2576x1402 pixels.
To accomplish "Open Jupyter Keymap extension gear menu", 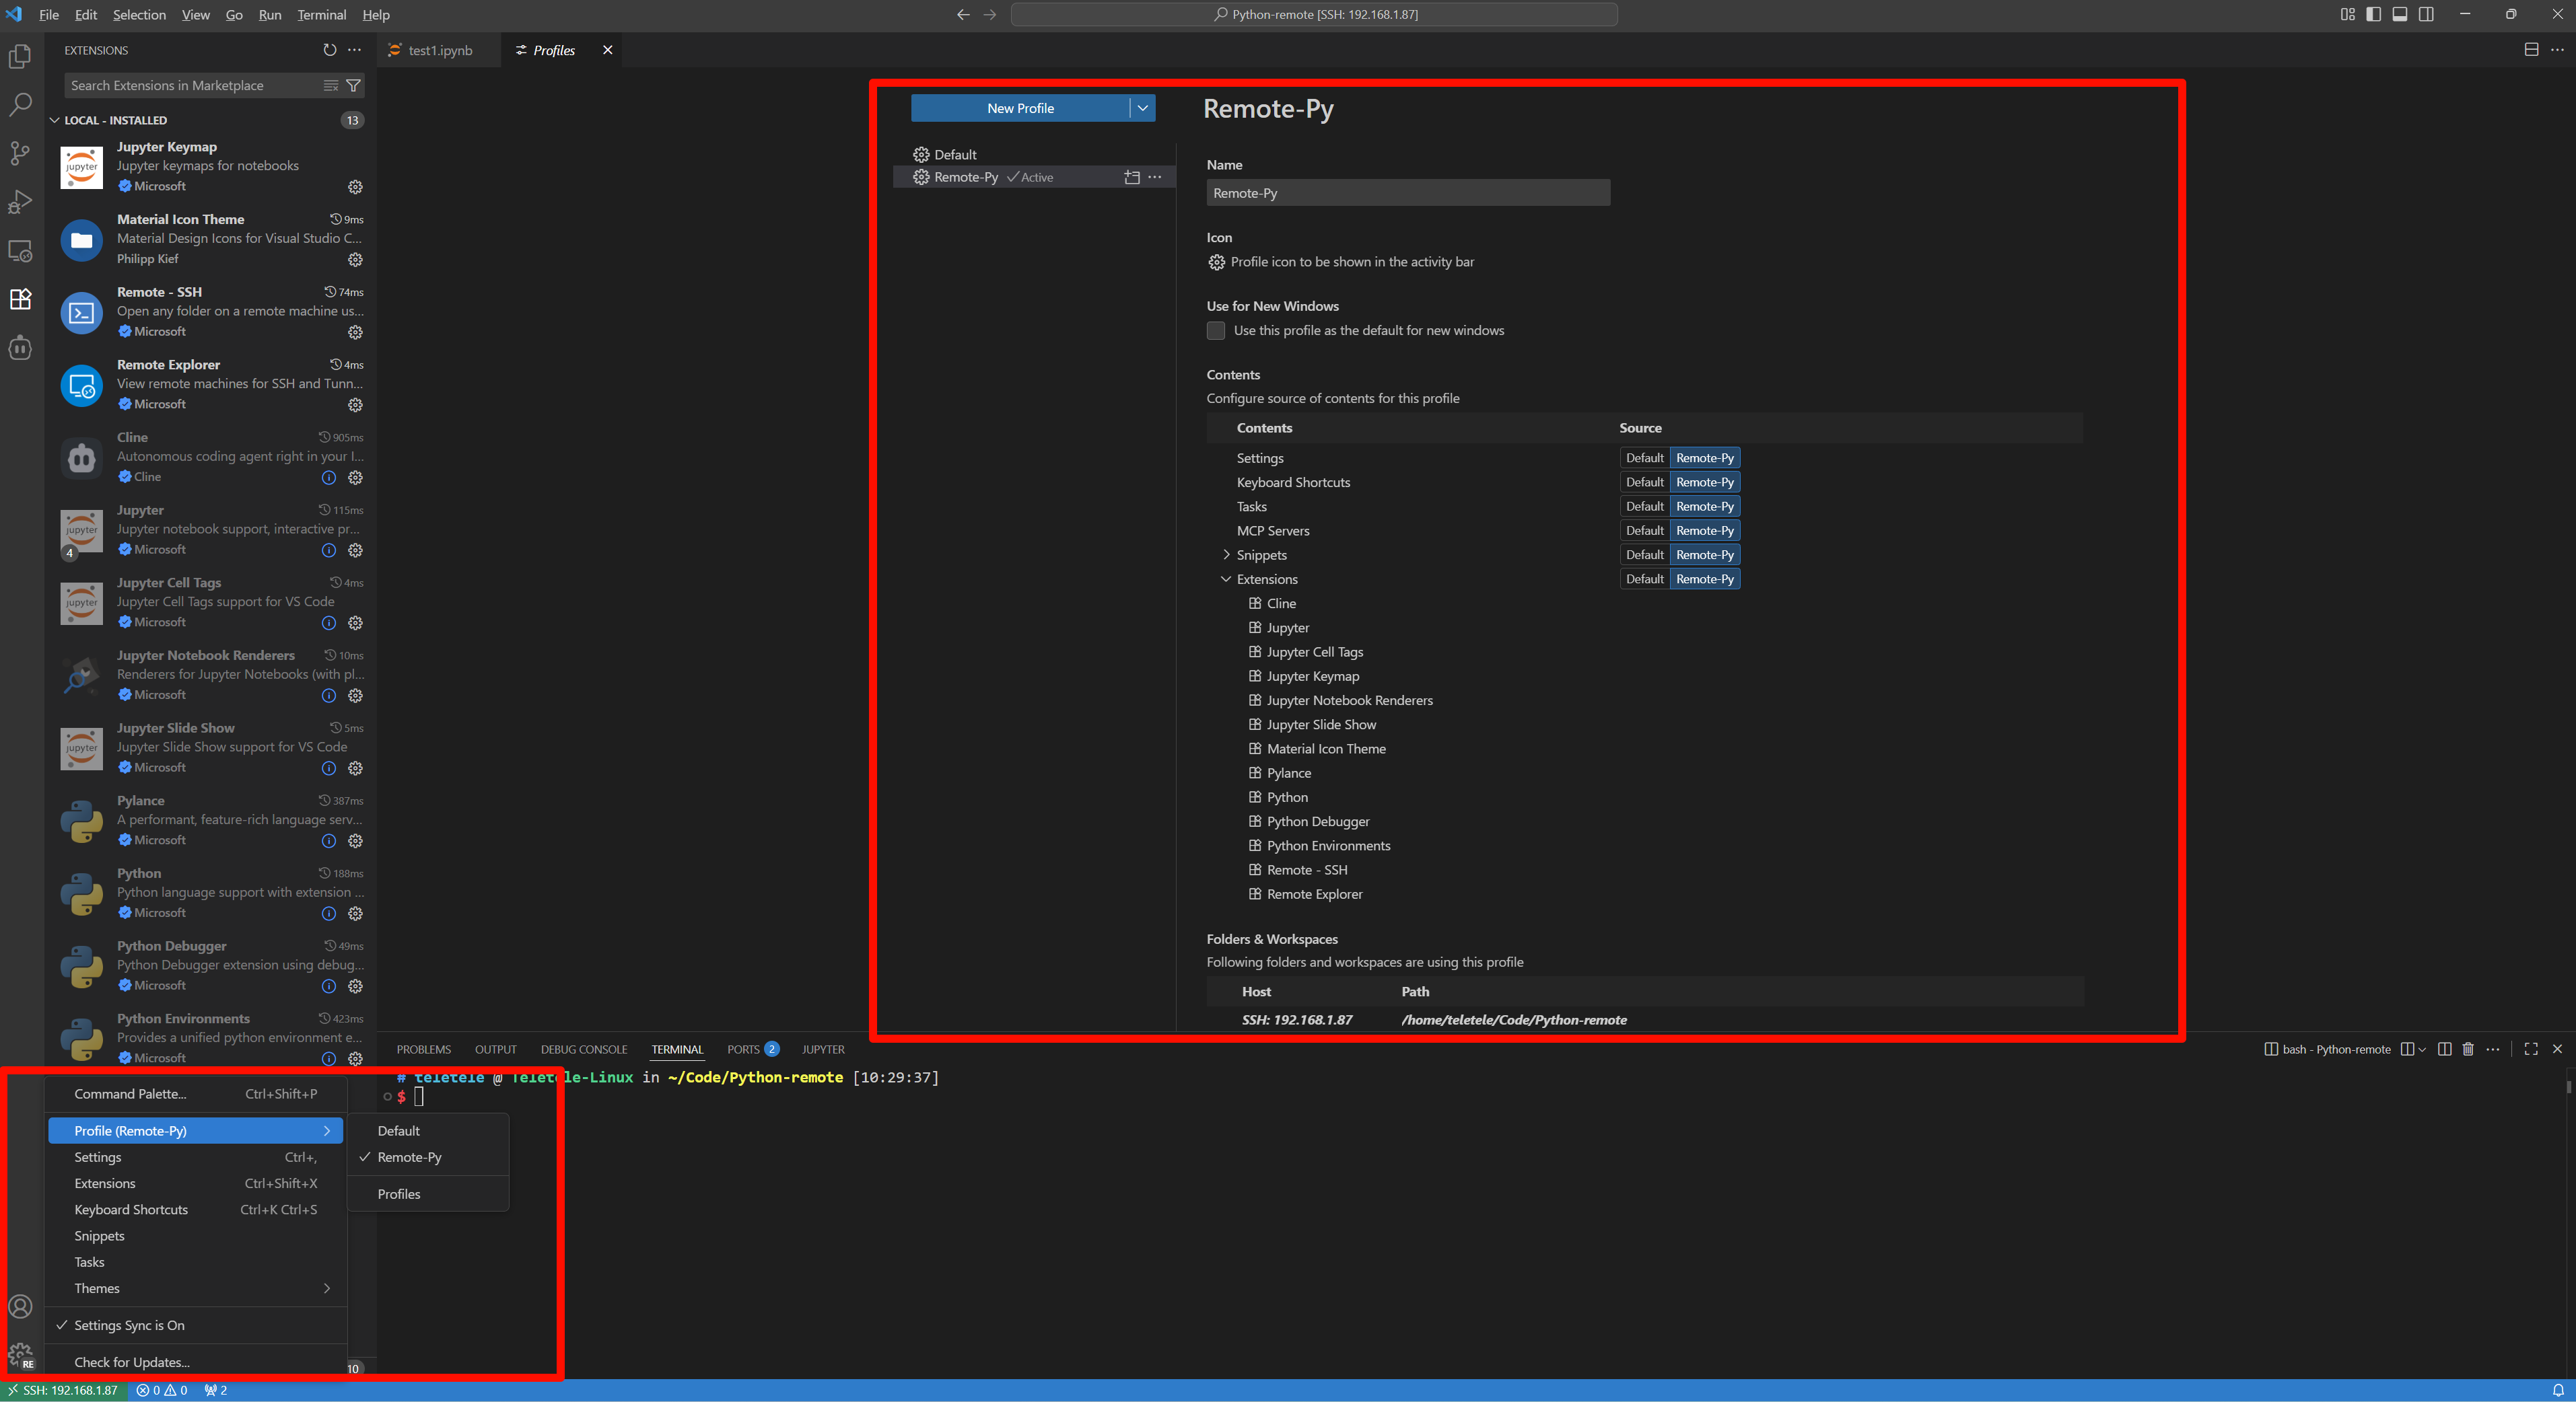I will (x=355, y=187).
